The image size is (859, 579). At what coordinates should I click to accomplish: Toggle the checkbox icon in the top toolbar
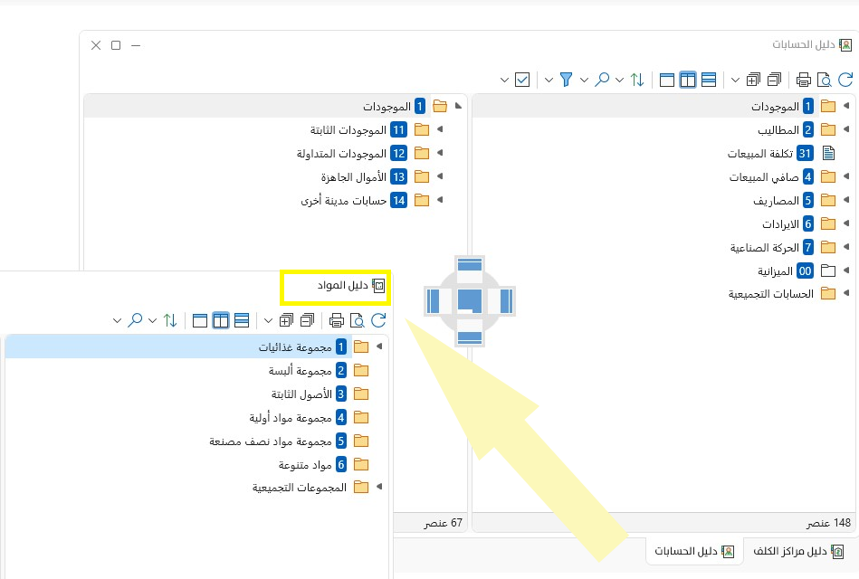click(522, 80)
